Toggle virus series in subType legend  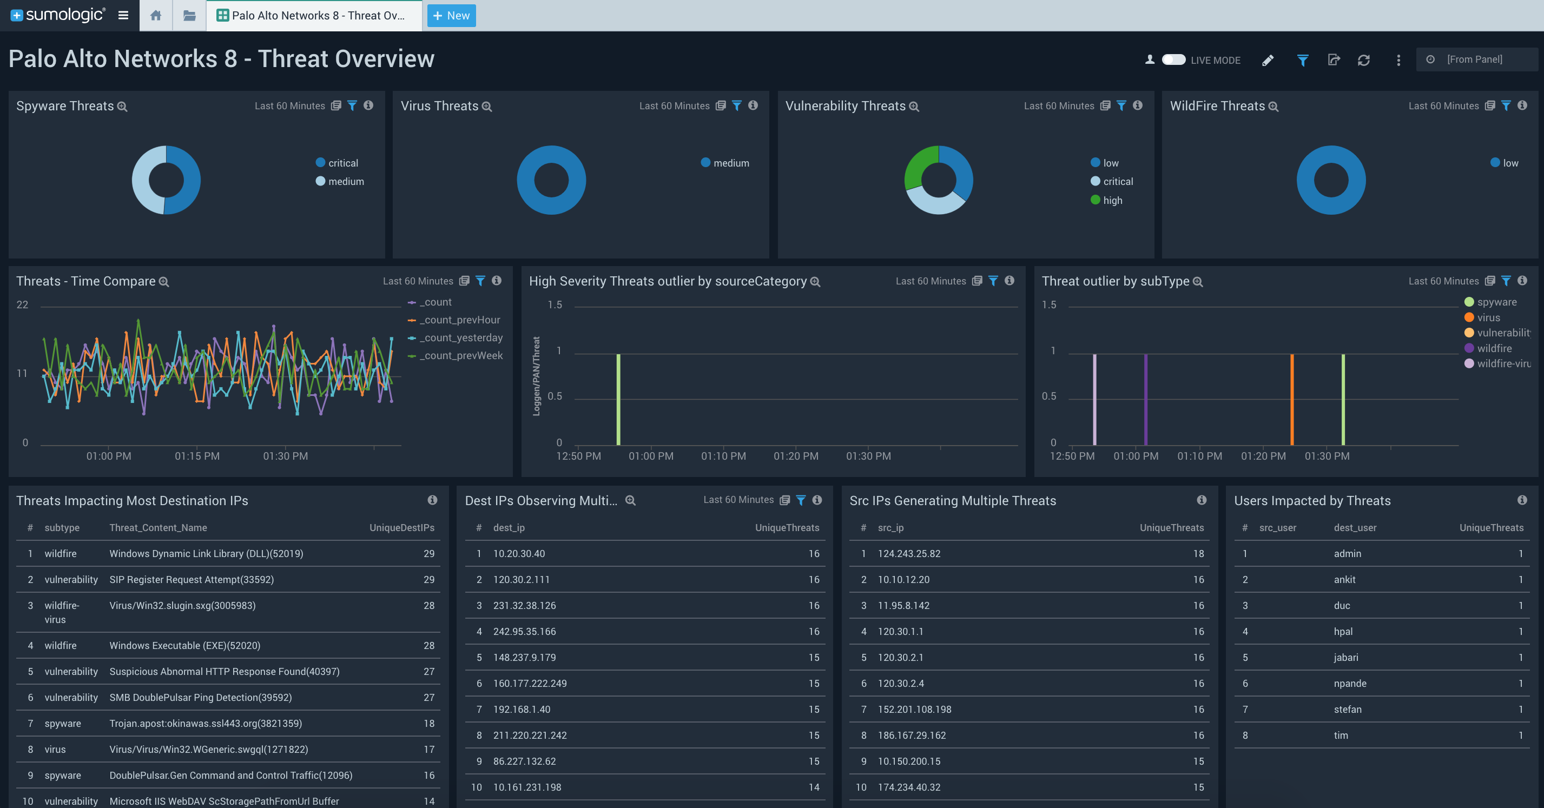click(x=1482, y=317)
